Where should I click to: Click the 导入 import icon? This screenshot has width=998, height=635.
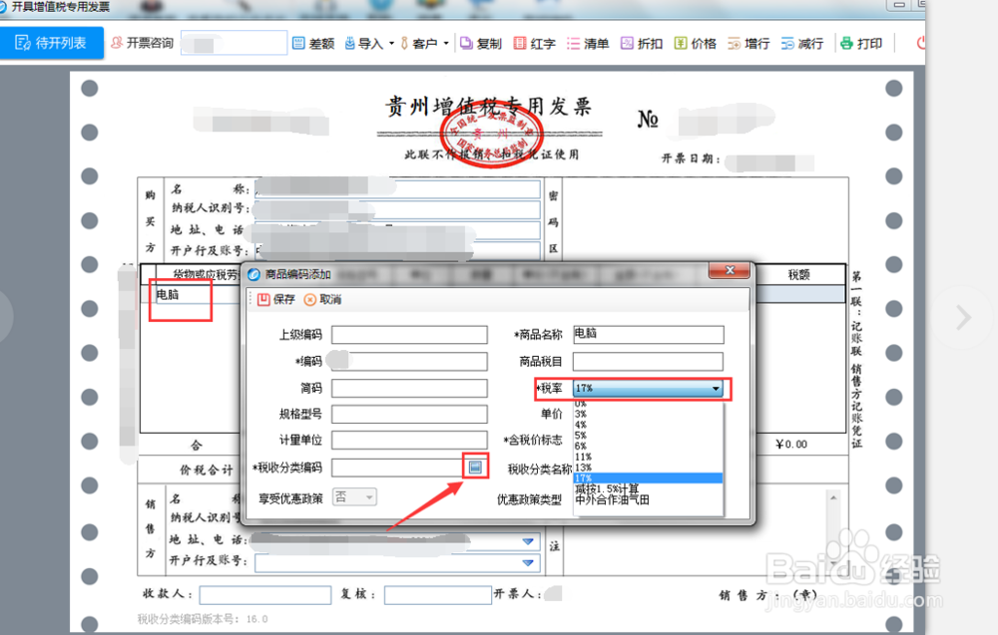tap(349, 43)
